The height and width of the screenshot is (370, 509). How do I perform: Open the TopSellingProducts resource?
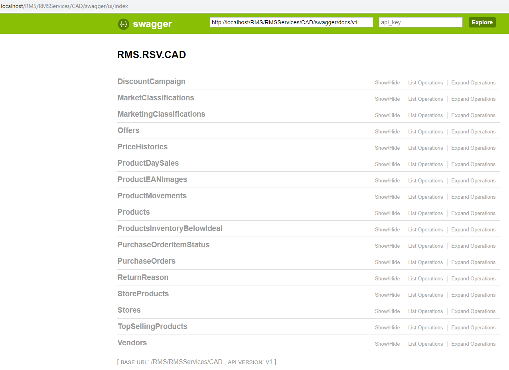click(152, 326)
